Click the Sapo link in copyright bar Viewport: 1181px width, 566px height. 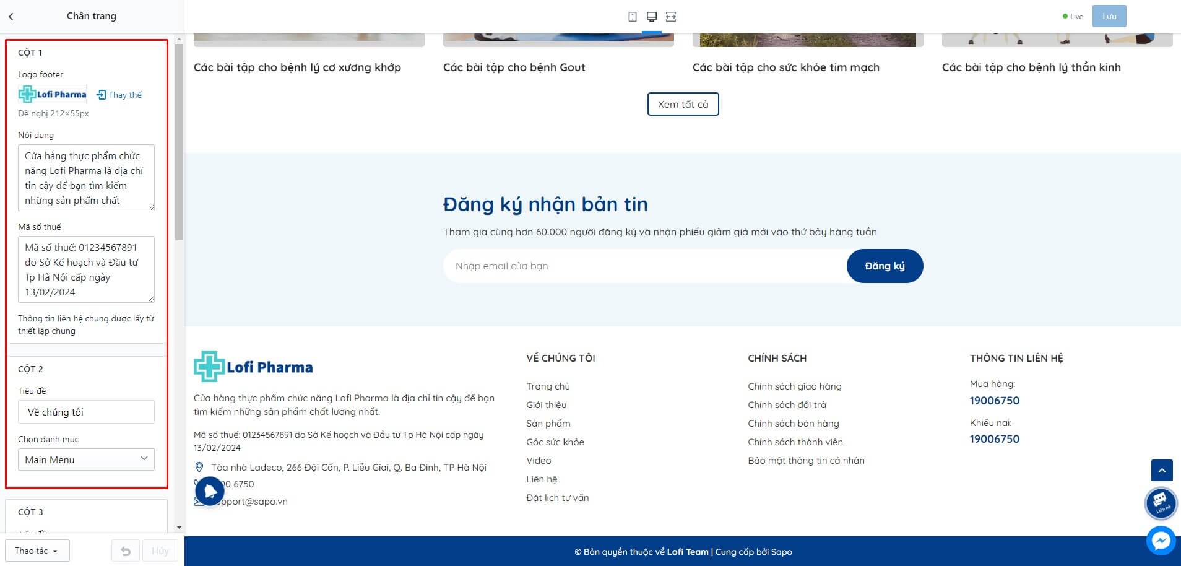pyautogui.click(x=782, y=552)
